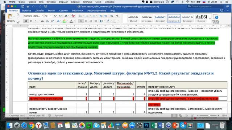
Task: Click the Clear Formatting eraser icon
Action: (73, 16)
